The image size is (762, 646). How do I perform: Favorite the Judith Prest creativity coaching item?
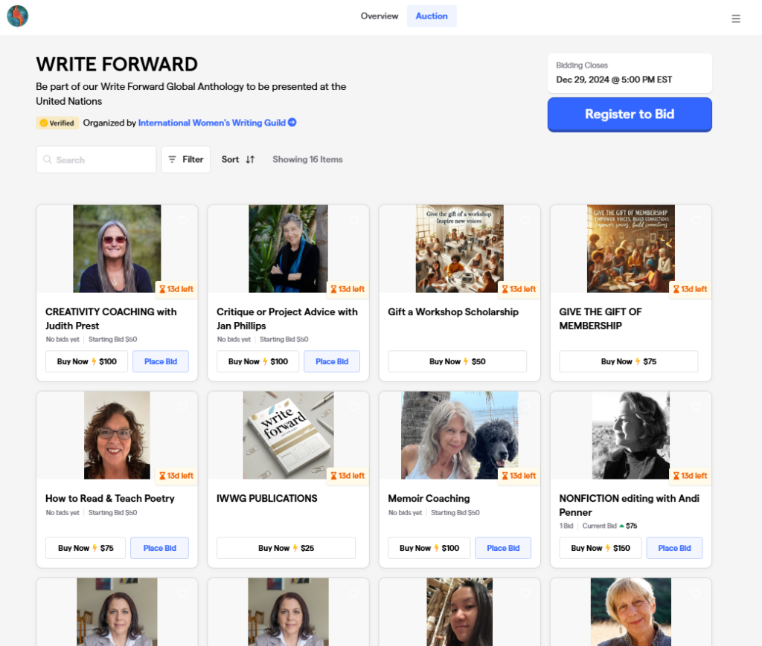pyautogui.click(x=183, y=220)
